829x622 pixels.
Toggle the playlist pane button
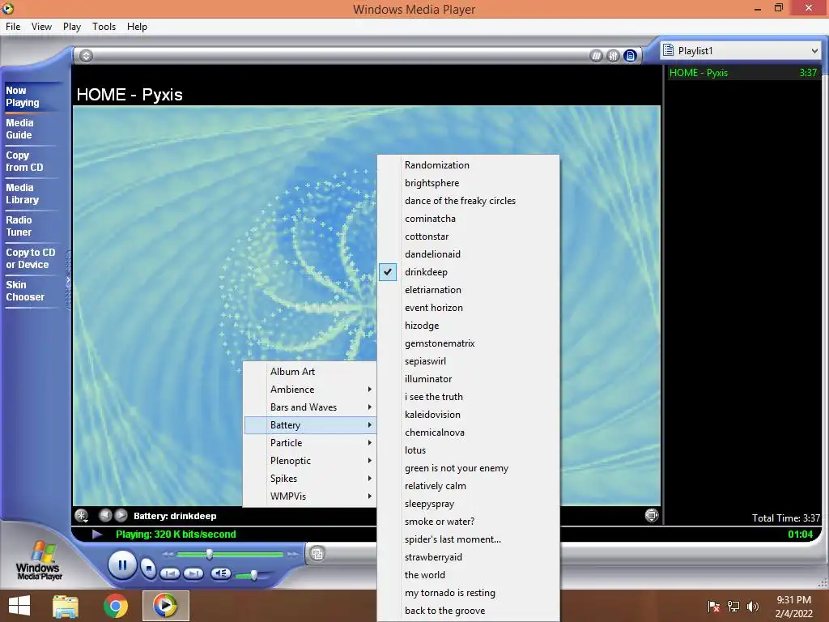(630, 56)
